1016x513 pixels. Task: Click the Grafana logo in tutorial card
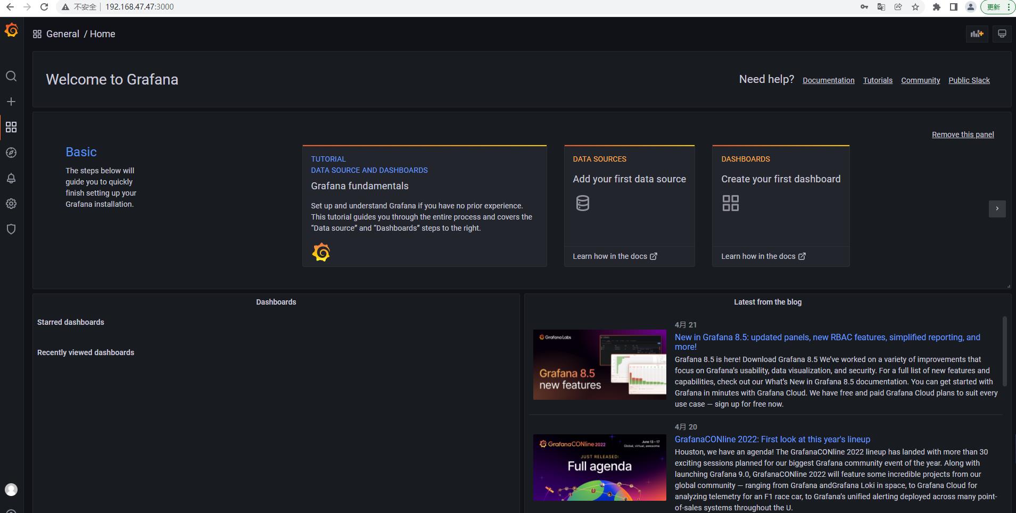tap(321, 252)
